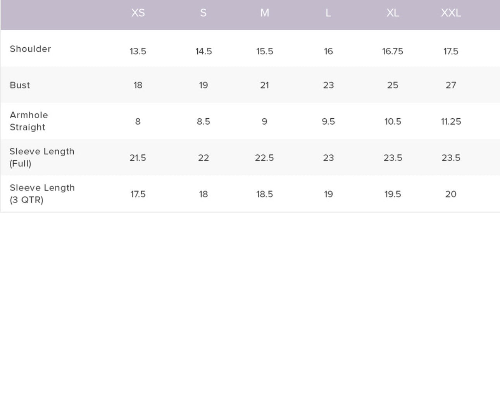Screen dimensions: 500x398
Task: Click the XL size column header
Action: click(x=392, y=13)
